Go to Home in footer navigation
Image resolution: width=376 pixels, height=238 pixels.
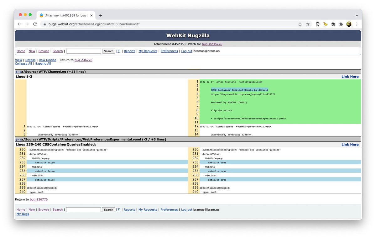coord(21,210)
